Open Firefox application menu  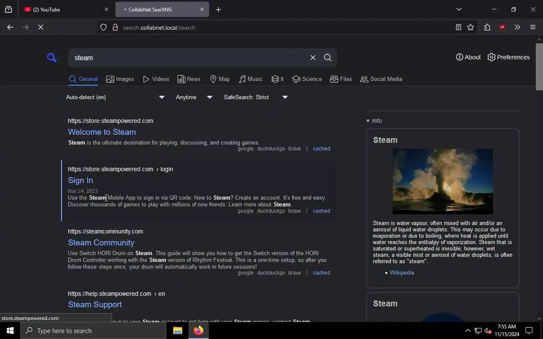[533, 28]
